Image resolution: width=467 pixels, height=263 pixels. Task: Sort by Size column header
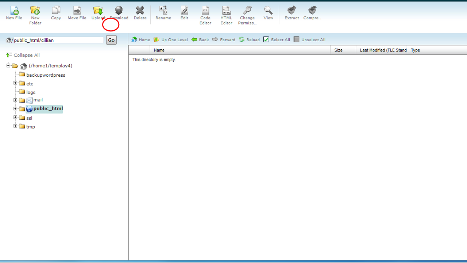343,50
